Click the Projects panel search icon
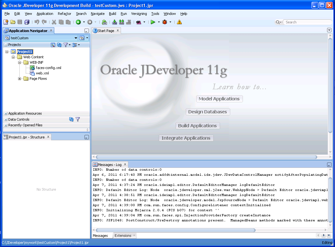This screenshot has width=335, height=247. (53, 45)
